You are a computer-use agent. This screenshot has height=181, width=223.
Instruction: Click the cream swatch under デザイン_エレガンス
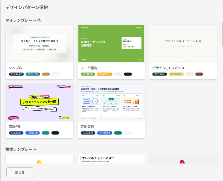(x=190, y=74)
